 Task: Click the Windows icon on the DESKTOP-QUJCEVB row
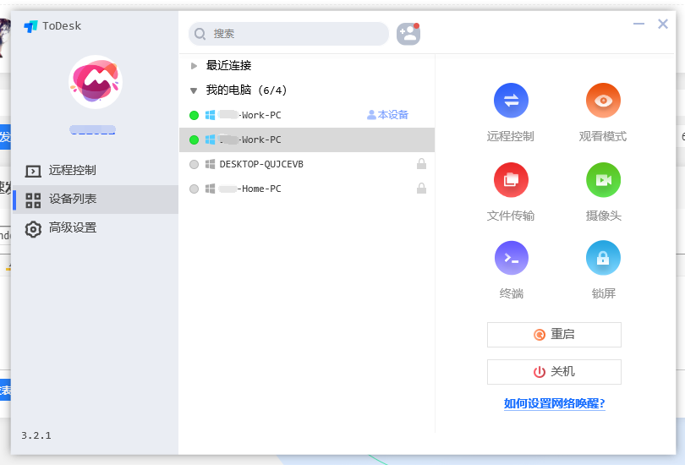(x=210, y=164)
